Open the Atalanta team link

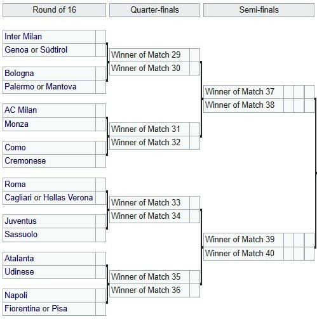[19, 259]
